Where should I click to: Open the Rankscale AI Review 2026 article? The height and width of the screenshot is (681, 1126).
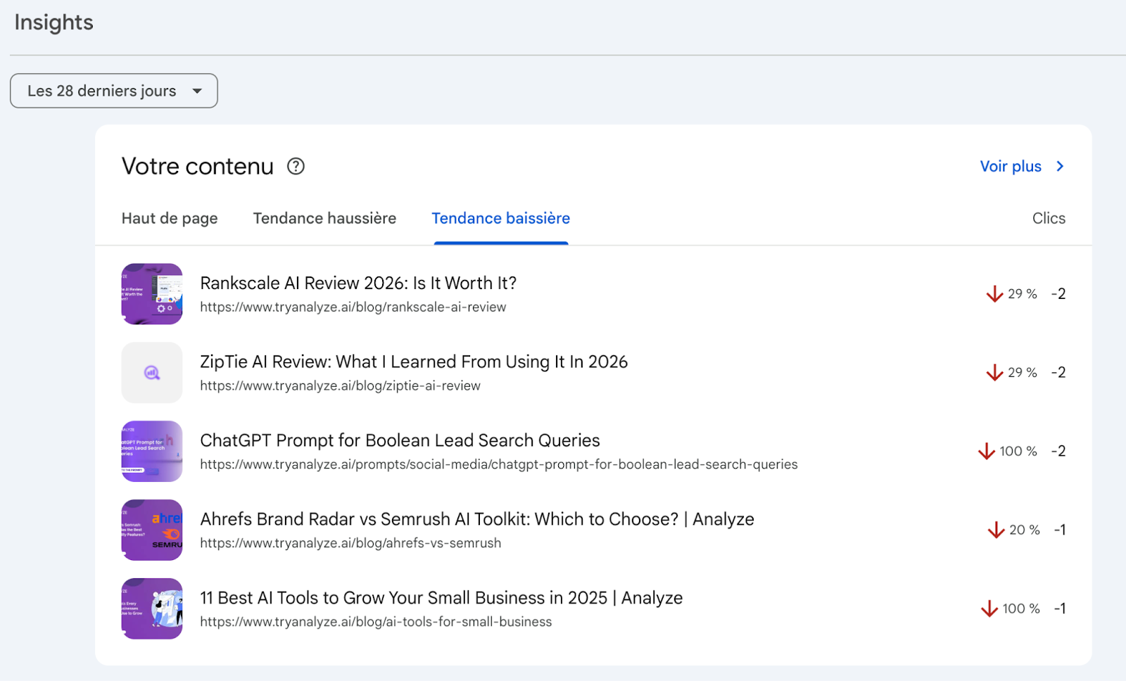coord(358,283)
